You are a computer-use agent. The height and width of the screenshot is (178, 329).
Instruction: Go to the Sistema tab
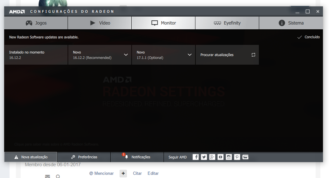(291, 23)
